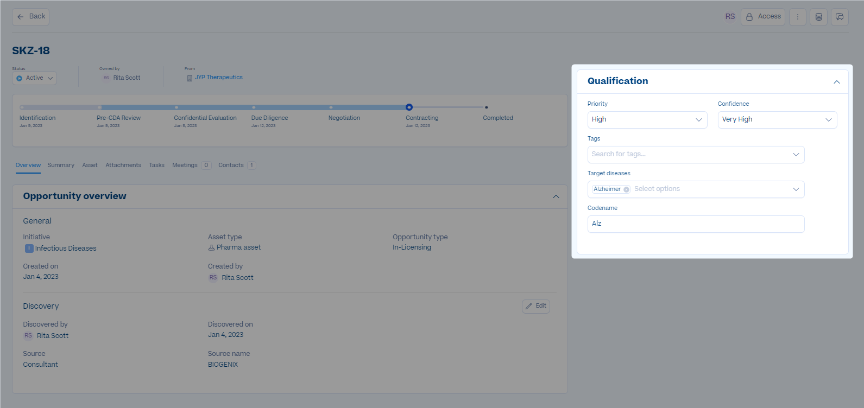This screenshot has height=408, width=864.
Task: Open the Search for tags dropdown
Action: tap(696, 155)
